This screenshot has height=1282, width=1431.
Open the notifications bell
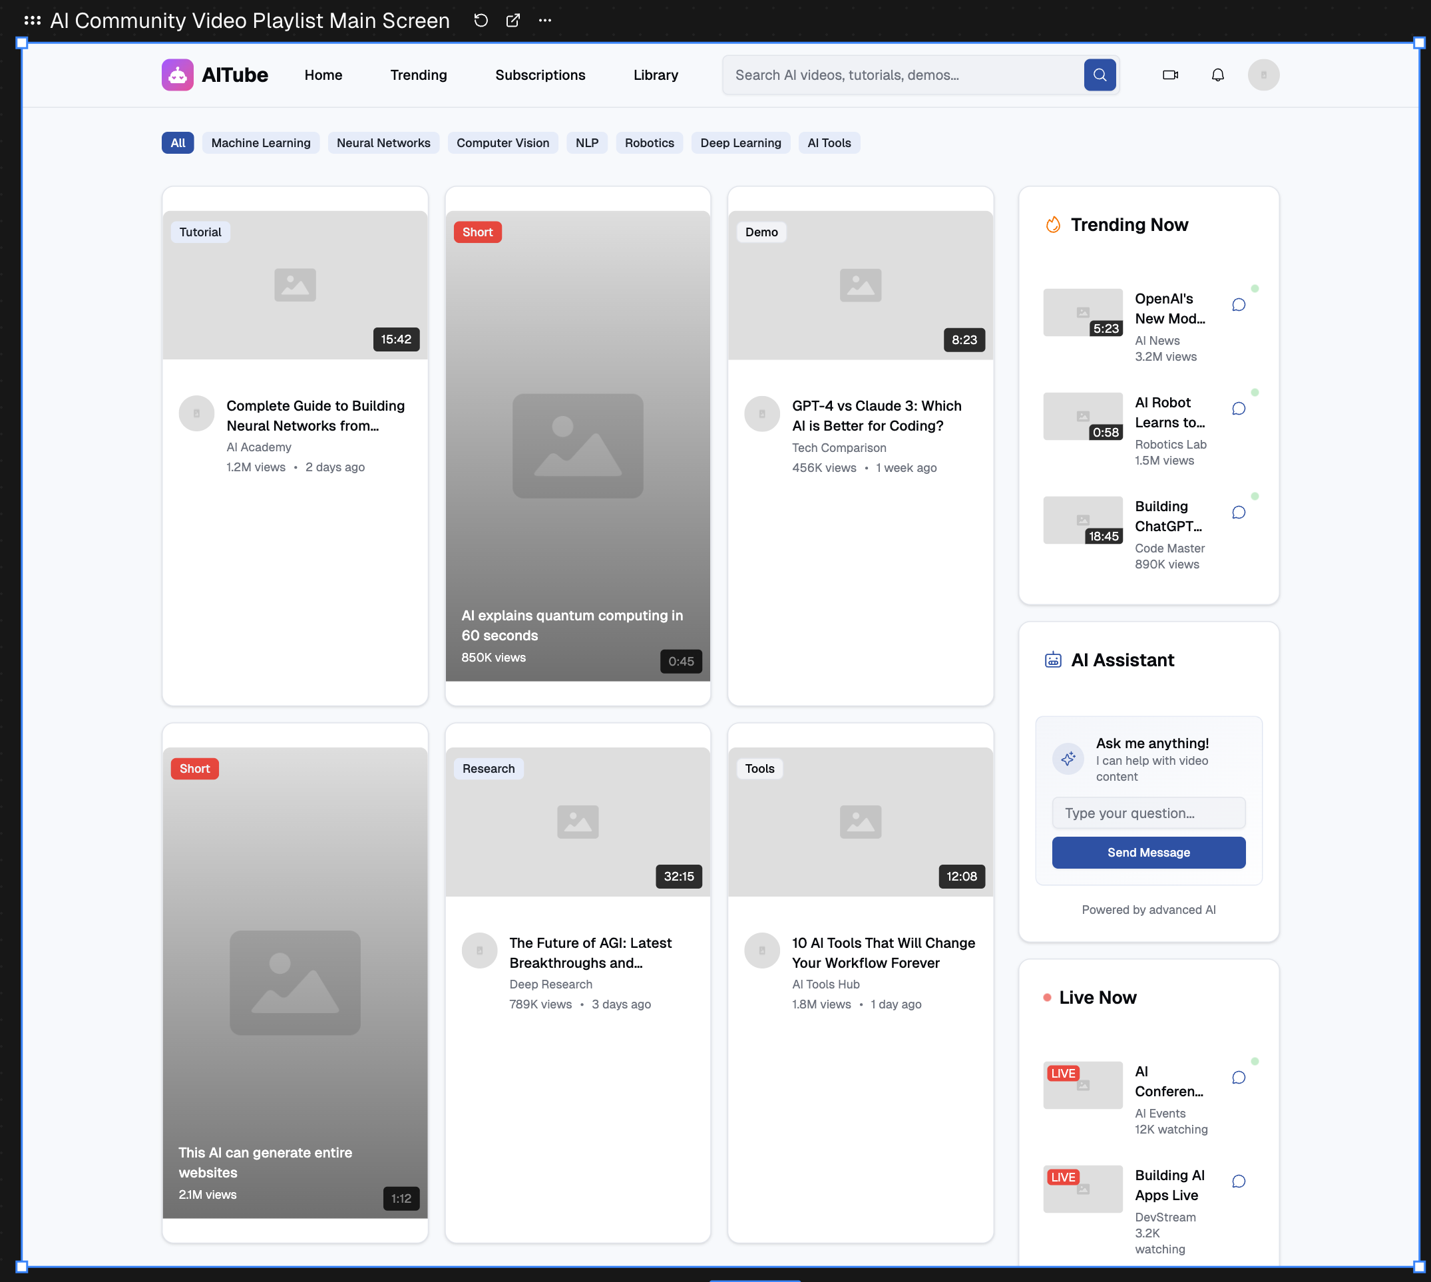[1217, 75]
